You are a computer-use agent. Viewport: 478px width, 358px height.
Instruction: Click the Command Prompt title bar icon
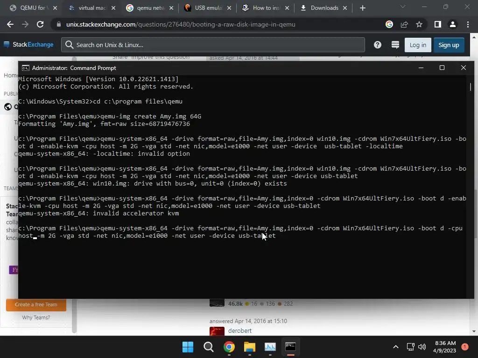(26, 68)
